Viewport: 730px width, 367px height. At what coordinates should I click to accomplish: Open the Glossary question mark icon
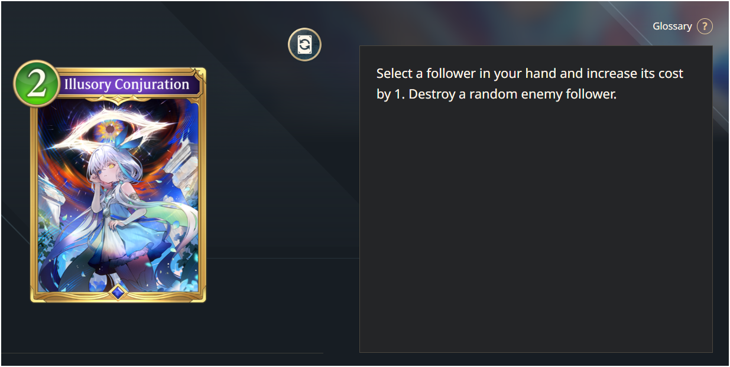[x=705, y=27]
